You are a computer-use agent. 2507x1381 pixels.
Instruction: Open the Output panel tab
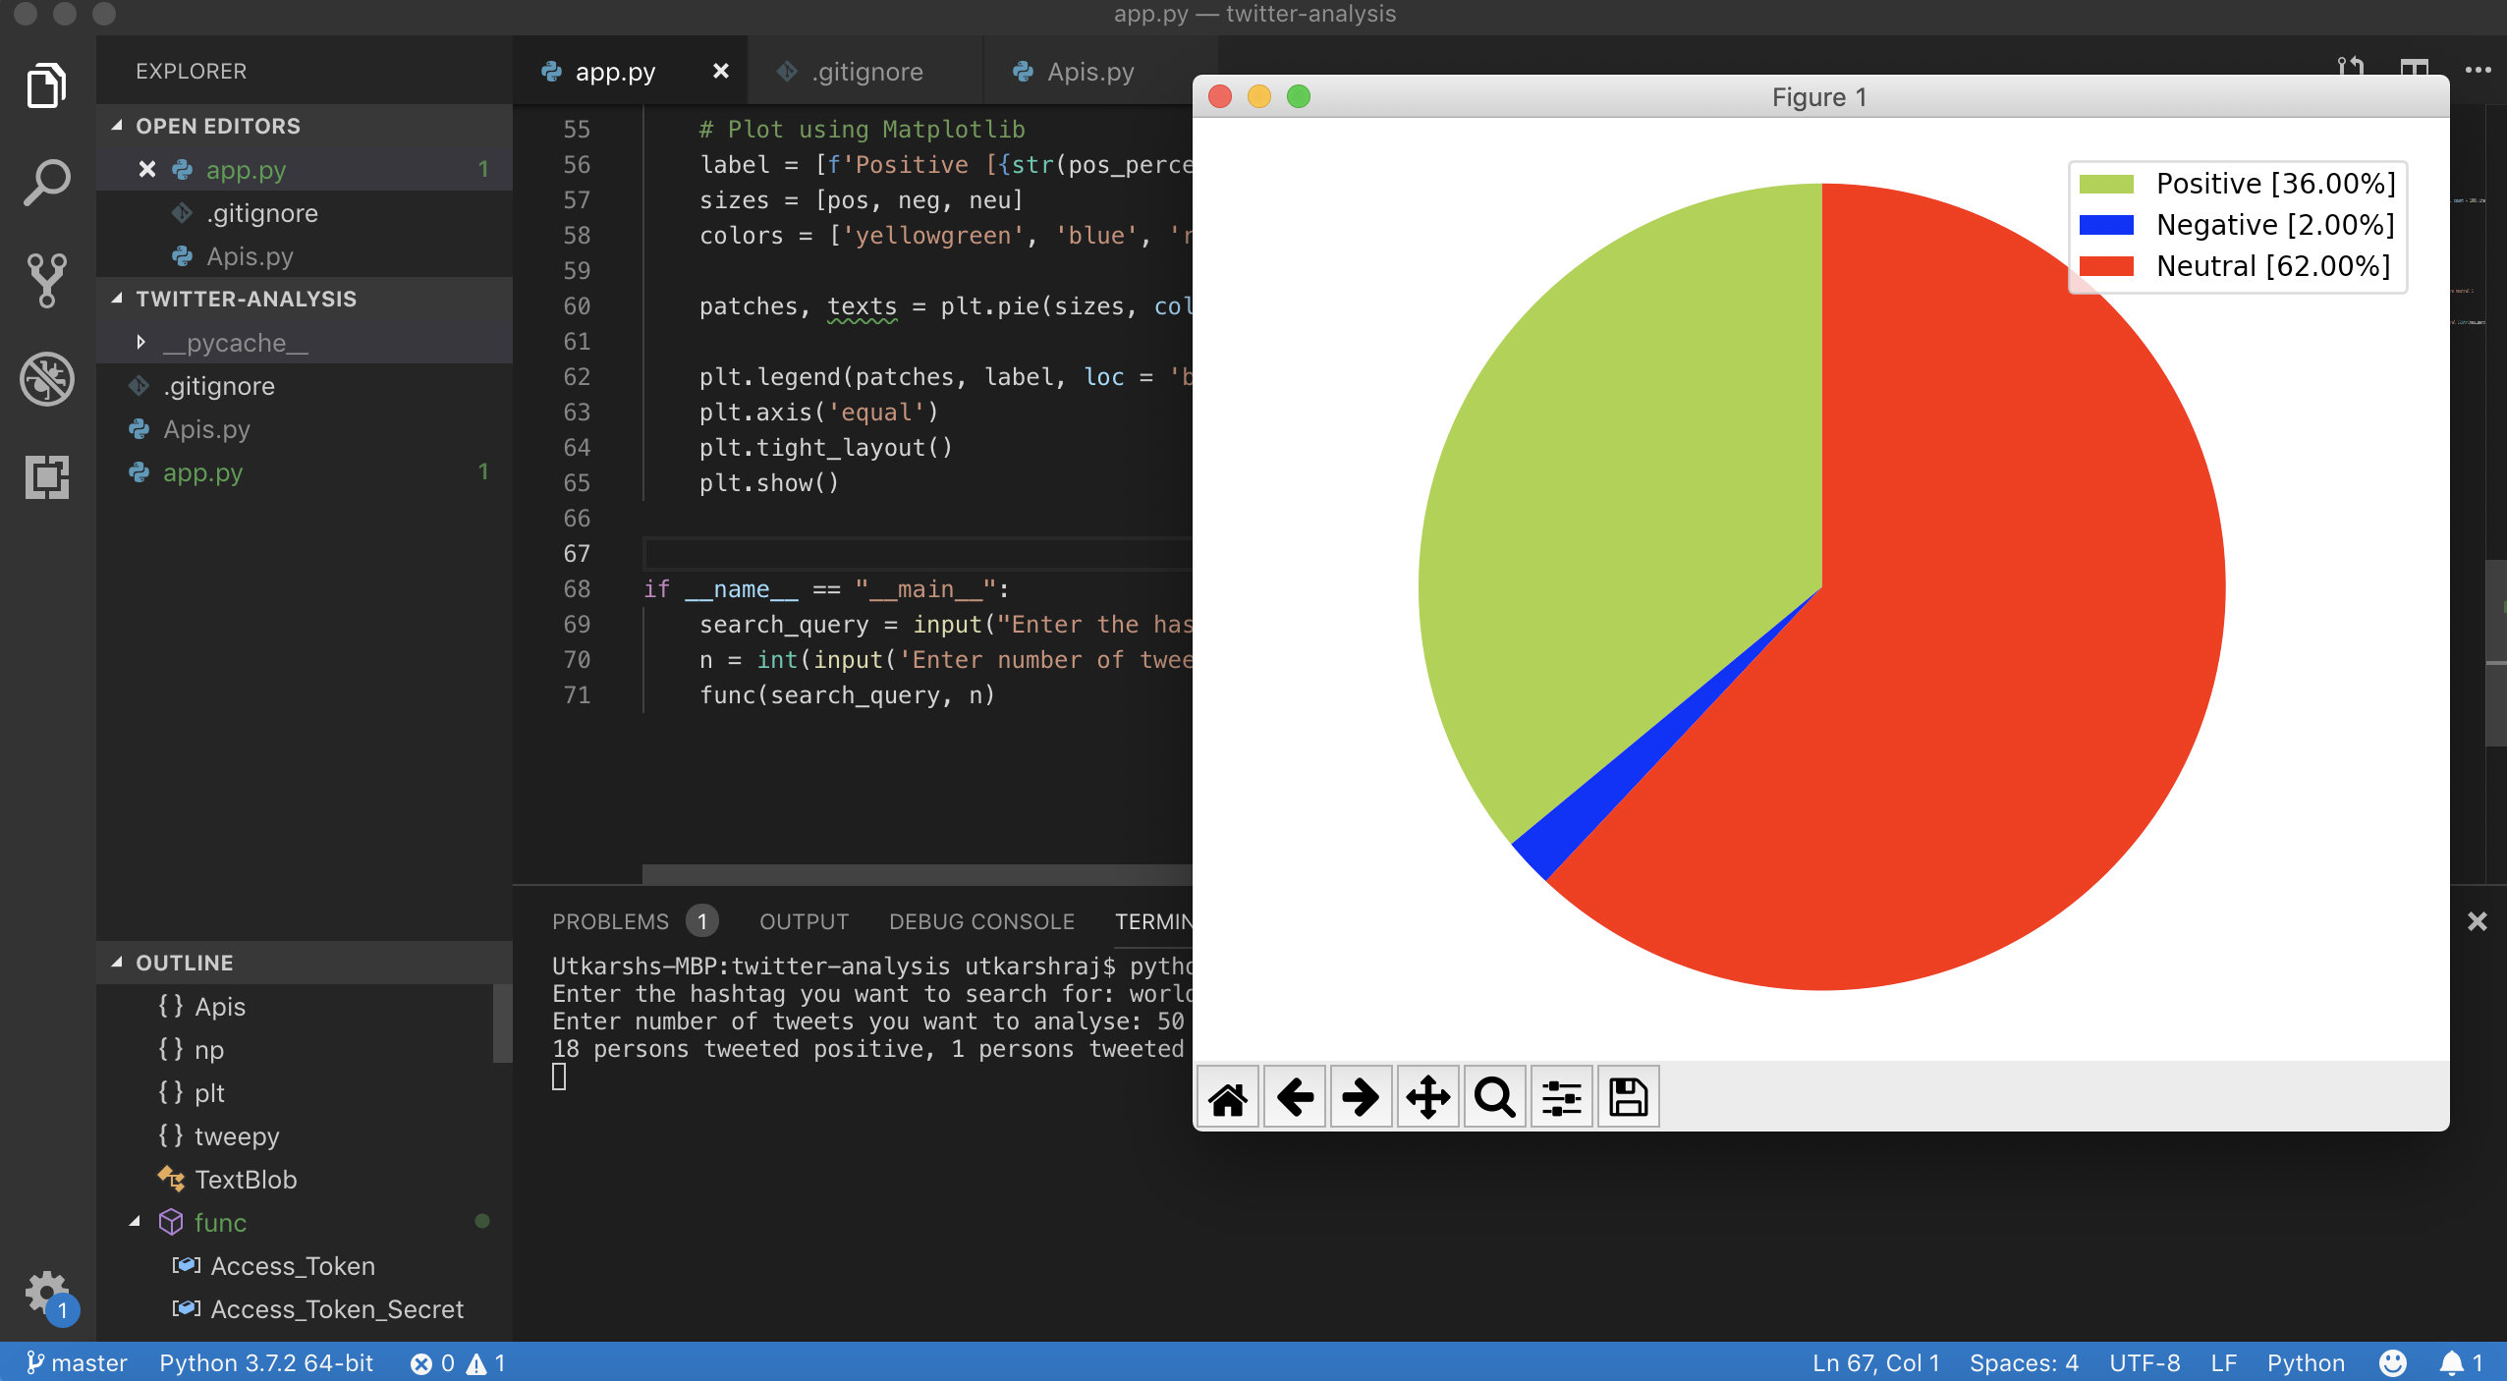pyautogui.click(x=804, y=921)
